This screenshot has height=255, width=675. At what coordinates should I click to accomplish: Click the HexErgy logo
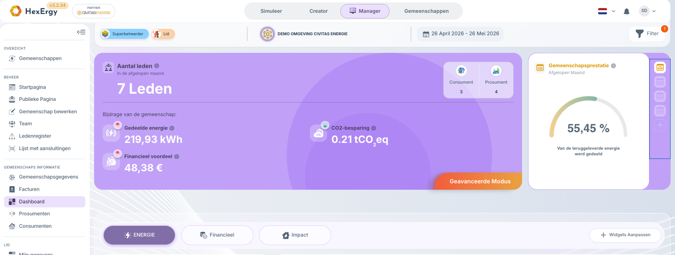point(34,11)
